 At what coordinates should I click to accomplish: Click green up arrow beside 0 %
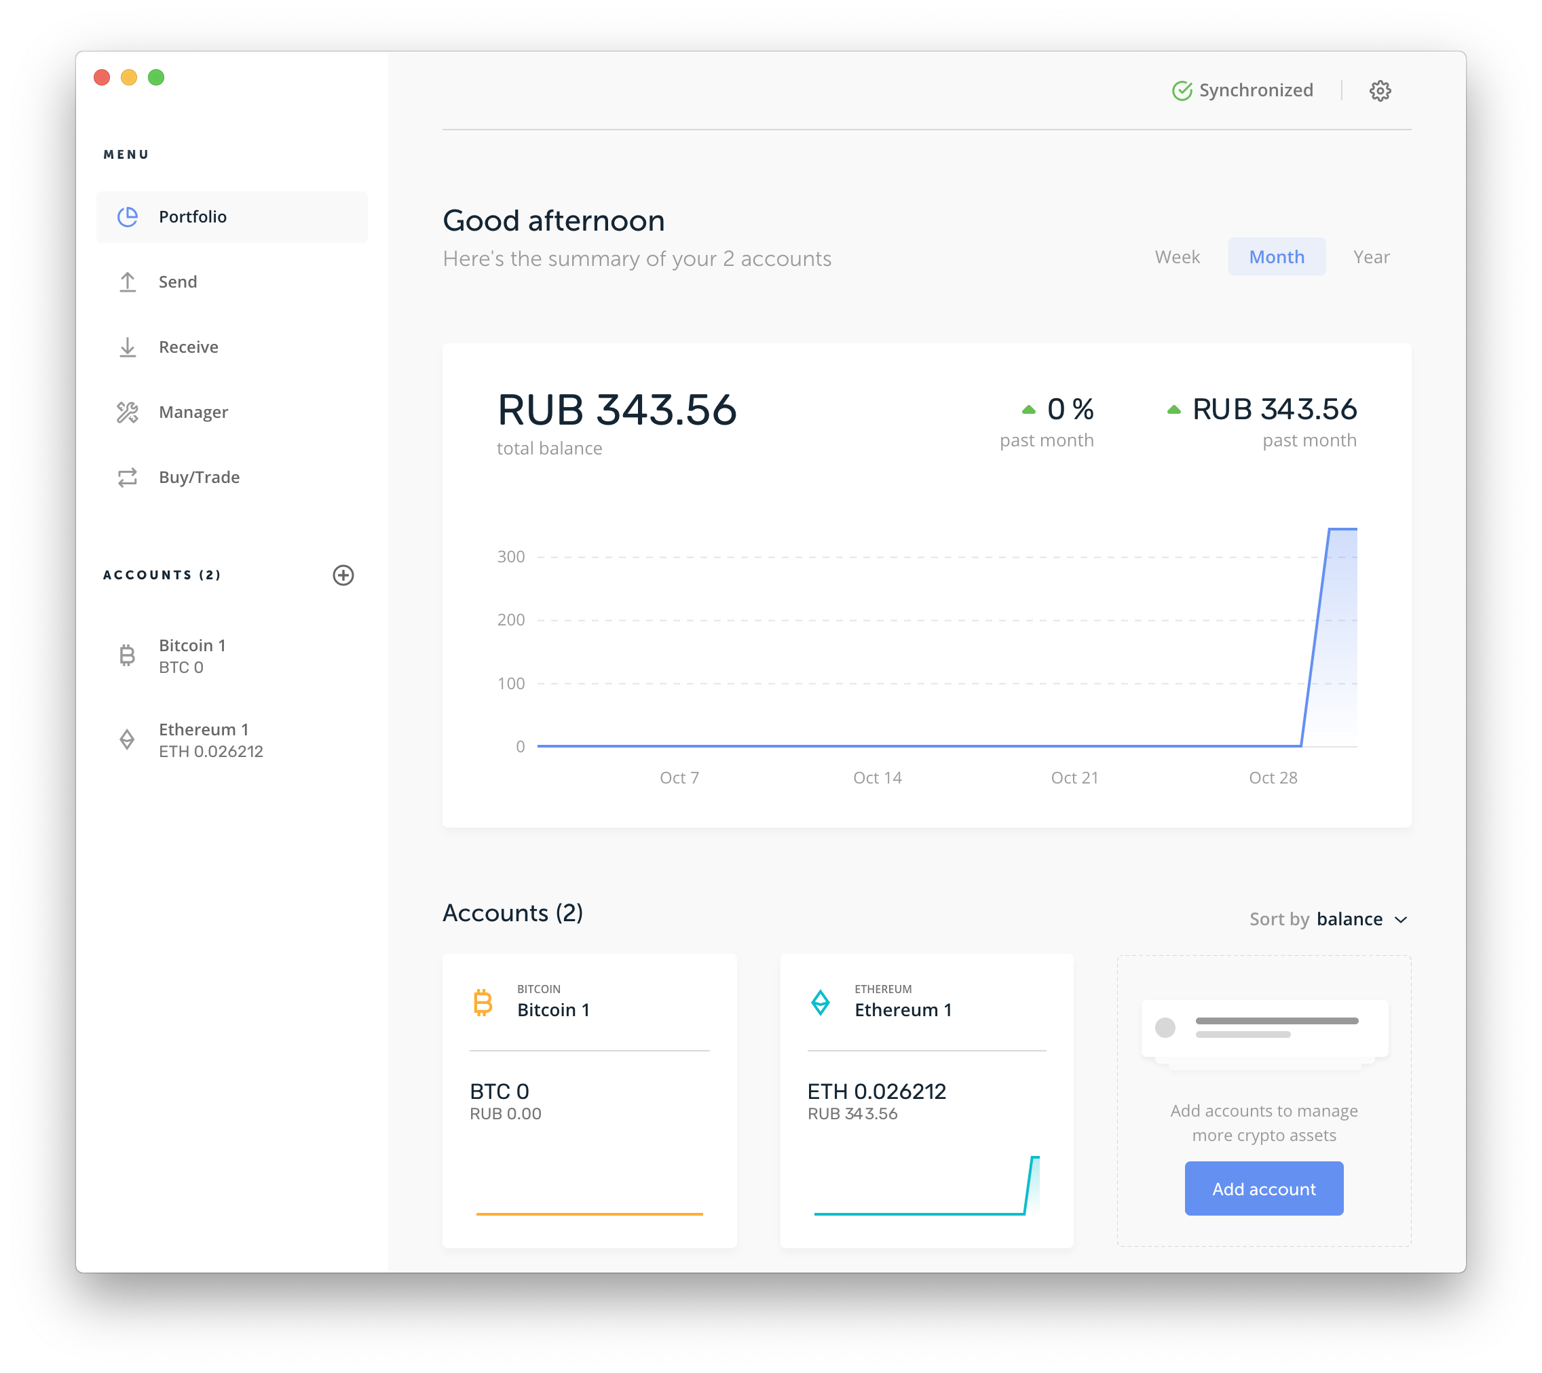coord(1028,410)
